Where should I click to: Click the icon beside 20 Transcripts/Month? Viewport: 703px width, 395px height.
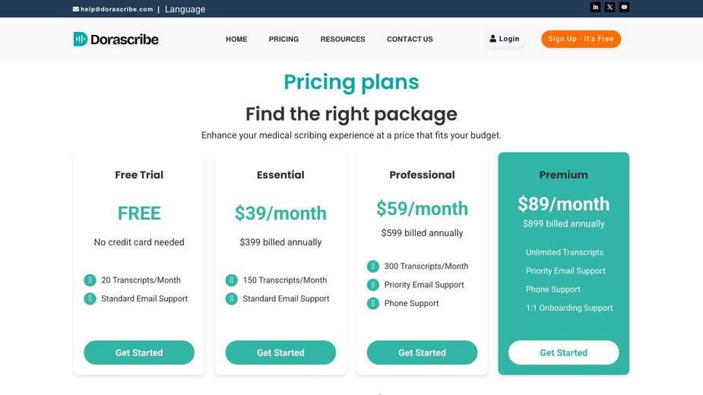(90, 280)
